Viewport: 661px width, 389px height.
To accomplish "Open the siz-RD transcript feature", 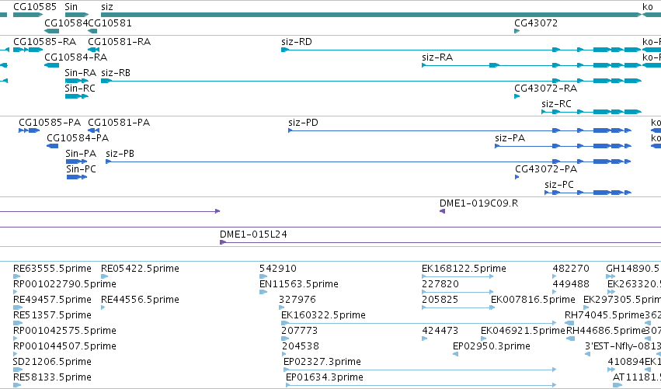I will 461,50.
